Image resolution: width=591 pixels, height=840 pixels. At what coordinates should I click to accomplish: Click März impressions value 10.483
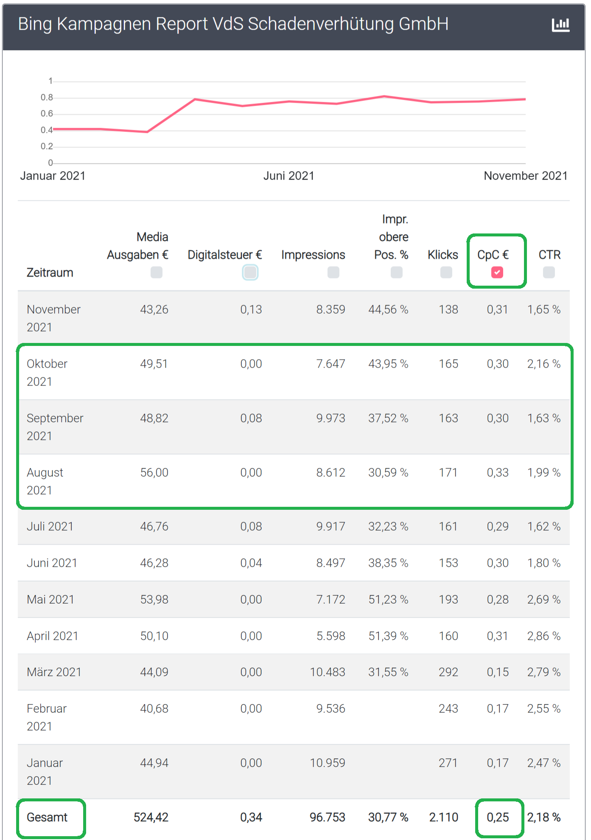(328, 672)
